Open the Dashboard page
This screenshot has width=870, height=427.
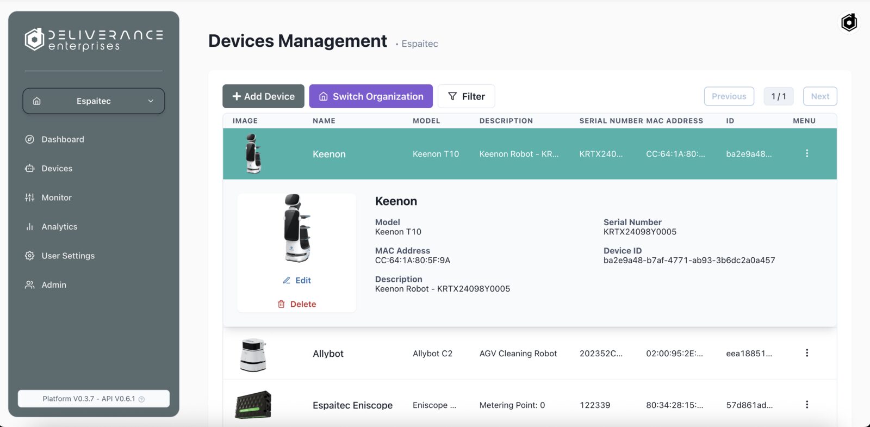(x=63, y=139)
